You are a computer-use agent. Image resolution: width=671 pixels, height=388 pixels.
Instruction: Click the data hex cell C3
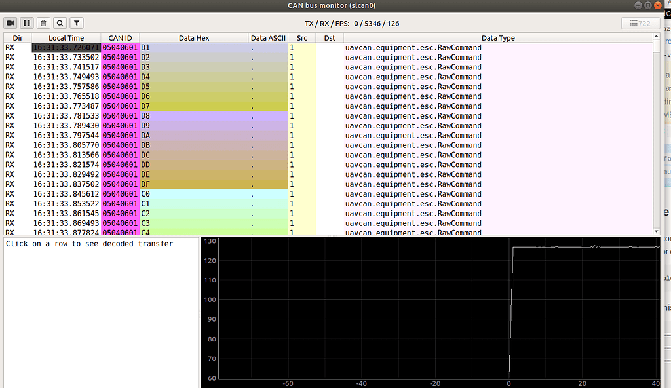click(194, 223)
